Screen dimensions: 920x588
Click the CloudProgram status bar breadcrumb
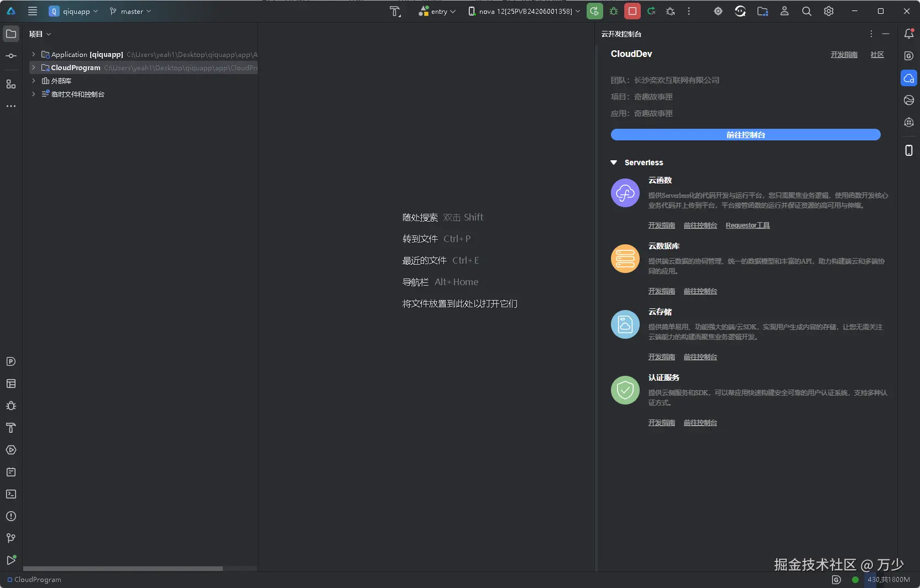[34, 580]
